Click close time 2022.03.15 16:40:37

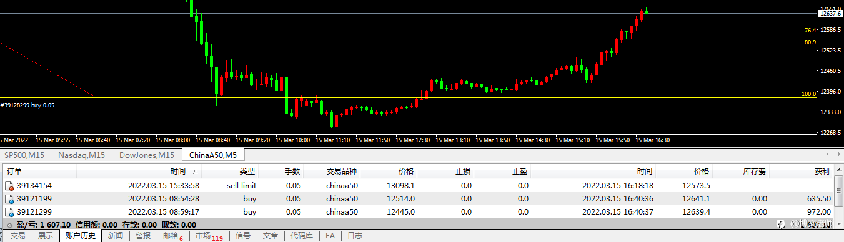[x=618, y=213]
